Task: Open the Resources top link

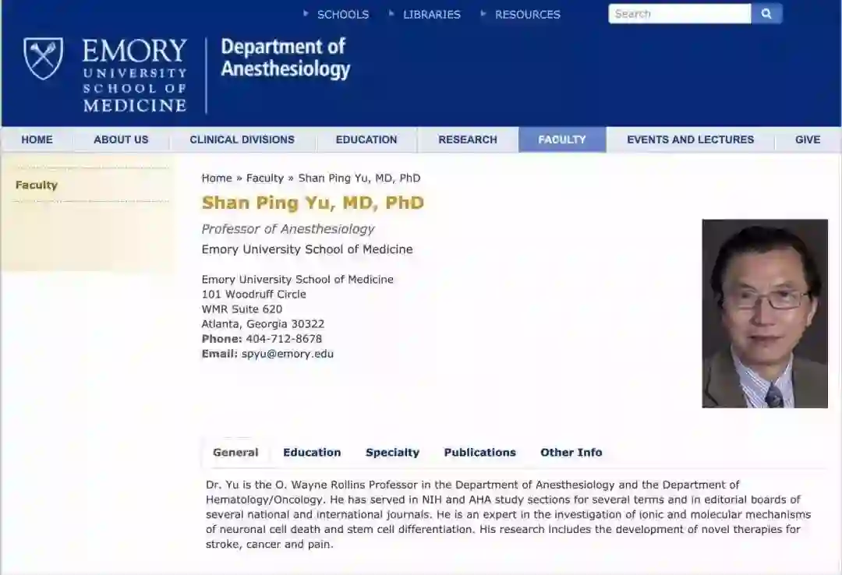Action: pos(527,15)
